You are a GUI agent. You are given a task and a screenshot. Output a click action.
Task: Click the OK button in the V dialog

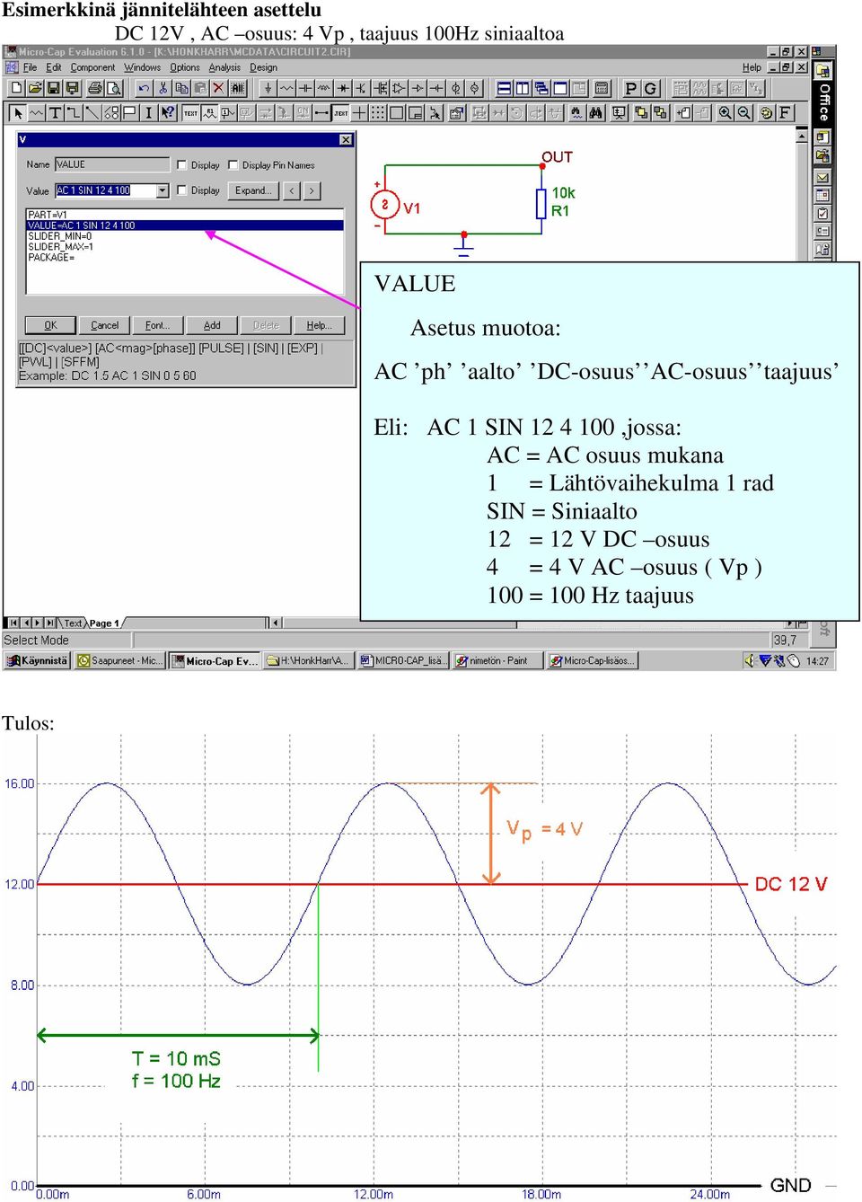point(50,325)
